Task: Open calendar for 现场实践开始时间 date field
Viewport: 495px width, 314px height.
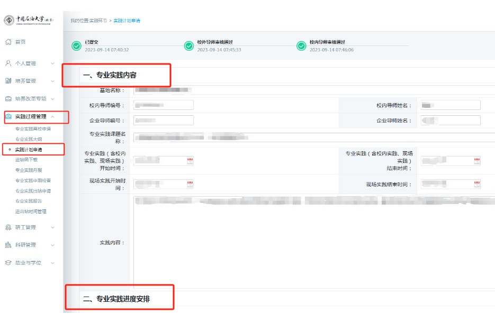Action: click(190, 184)
